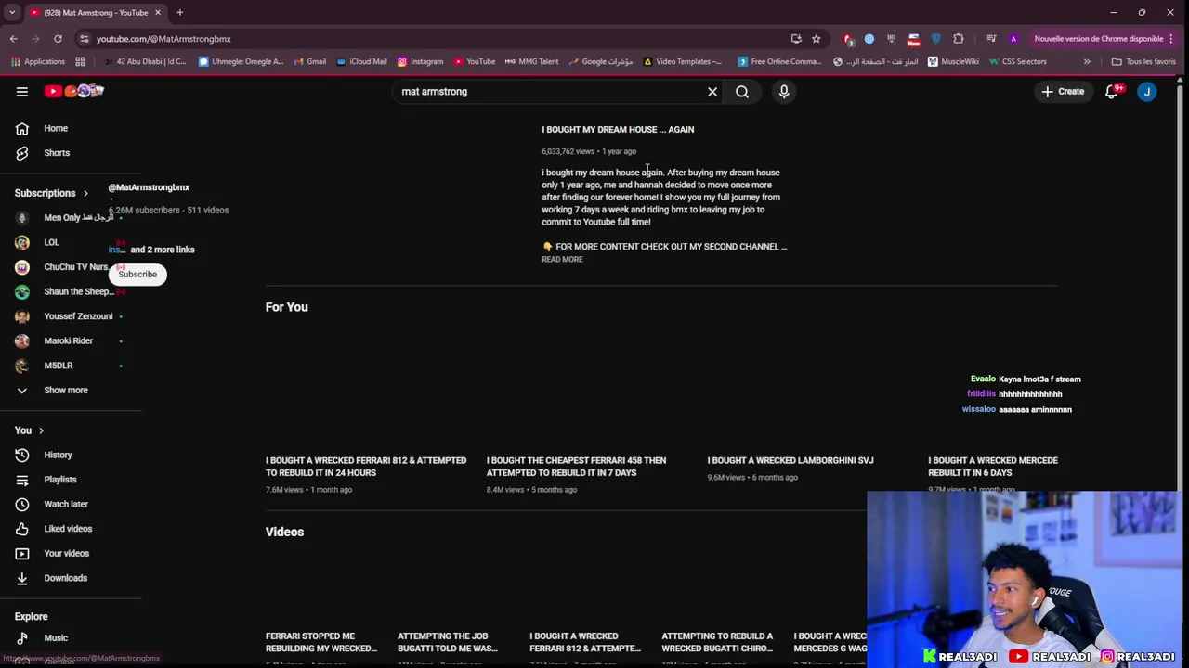The width and height of the screenshot is (1189, 668).
Task: Open the 'I BOUGHT MY DREAM HOUSE ... AGAIN' title
Action: point(618,130)
